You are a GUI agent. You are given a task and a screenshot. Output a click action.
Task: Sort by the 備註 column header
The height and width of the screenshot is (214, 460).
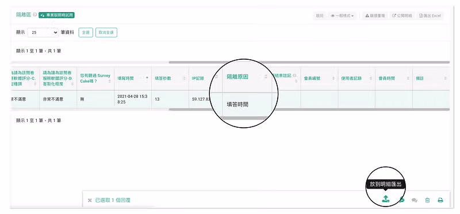431,78
